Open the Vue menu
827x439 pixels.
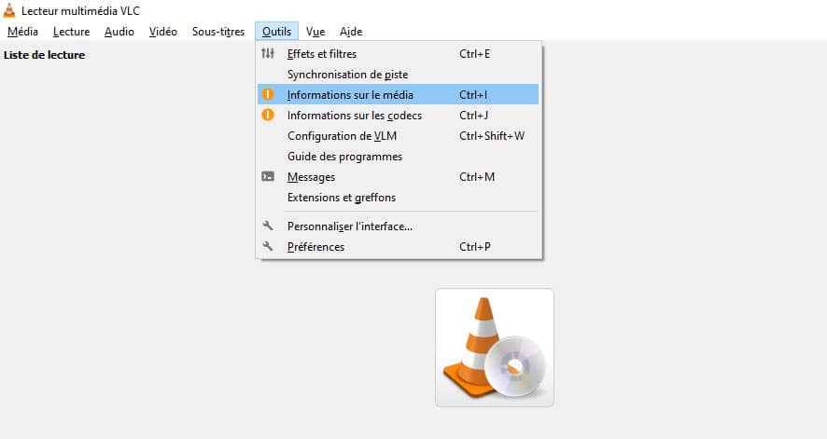(x=315, y=32)
